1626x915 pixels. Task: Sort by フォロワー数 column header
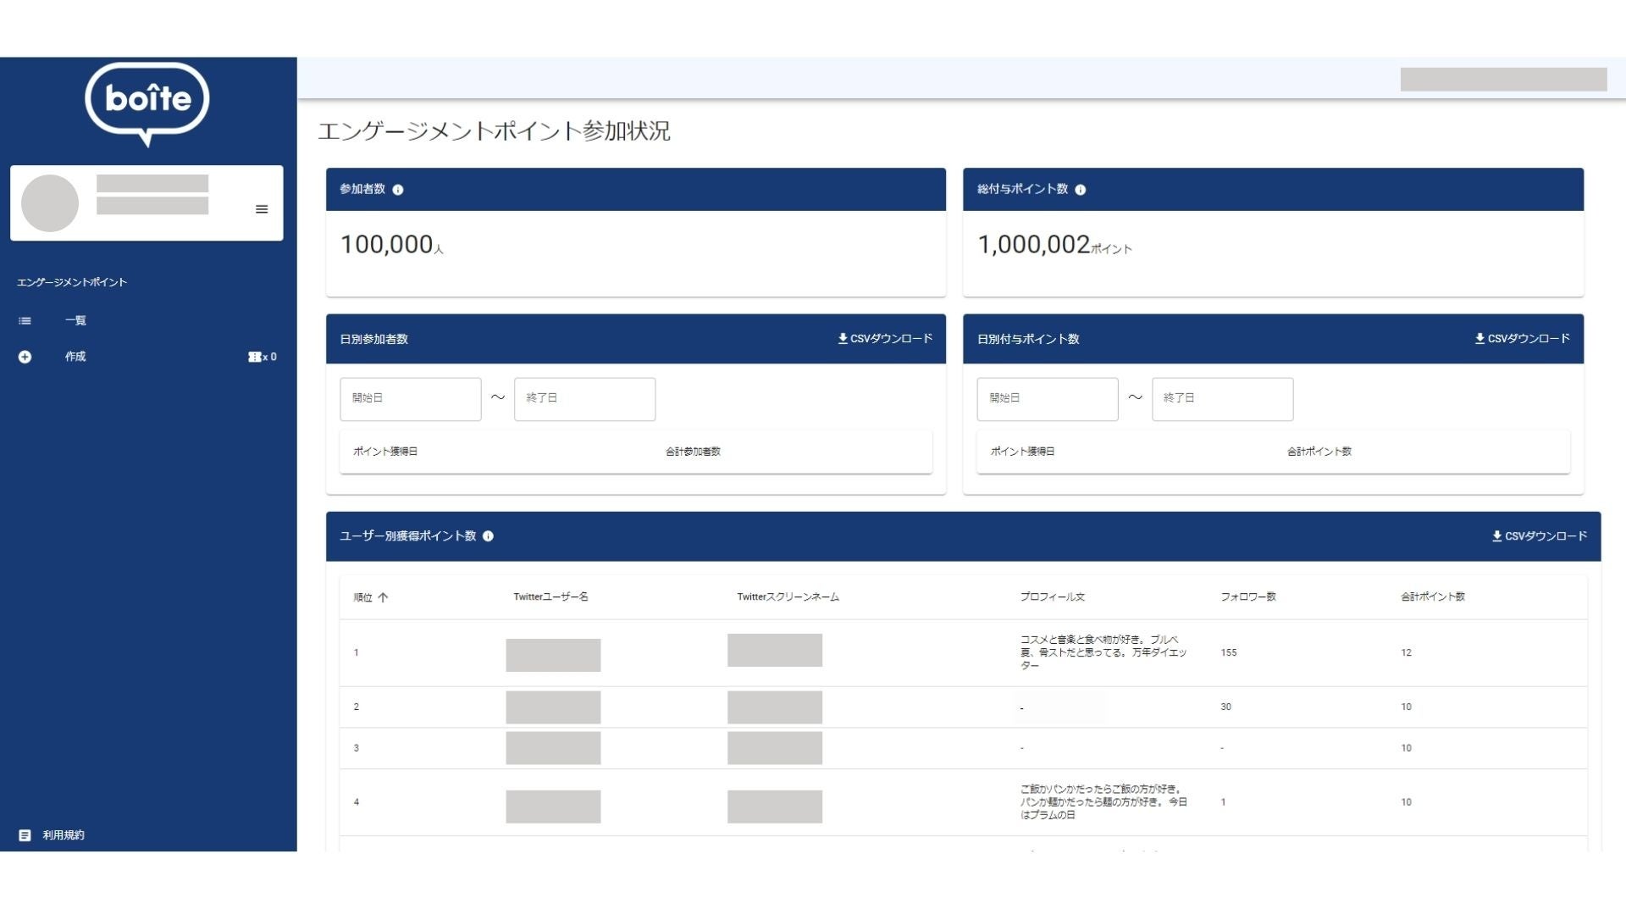coord(1247,597)
